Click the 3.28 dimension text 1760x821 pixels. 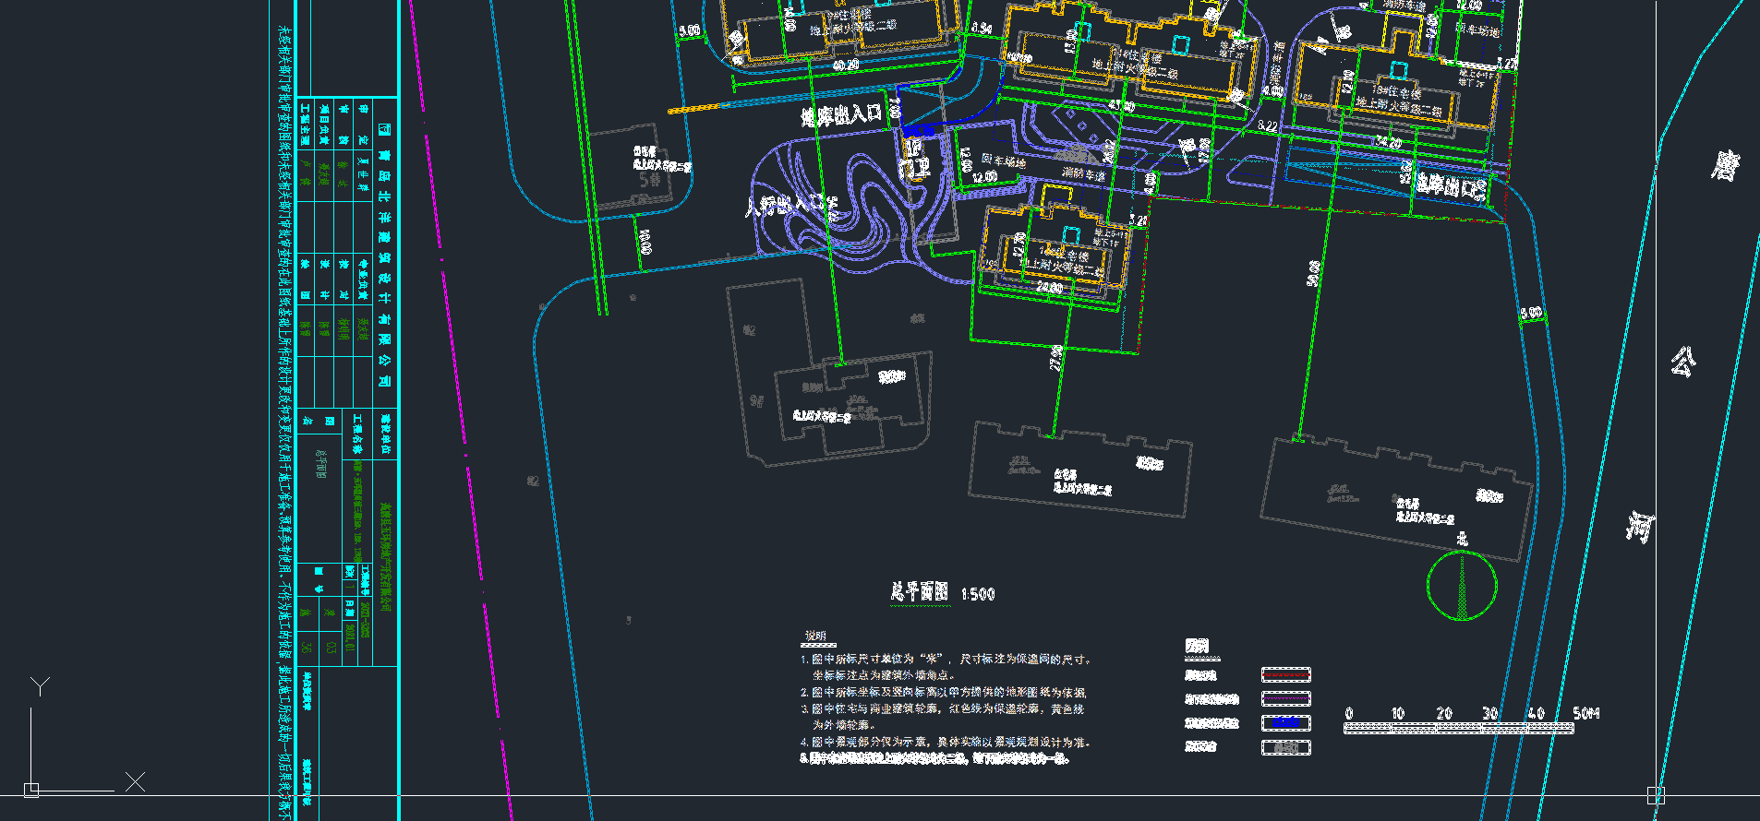pos(1139,221)
